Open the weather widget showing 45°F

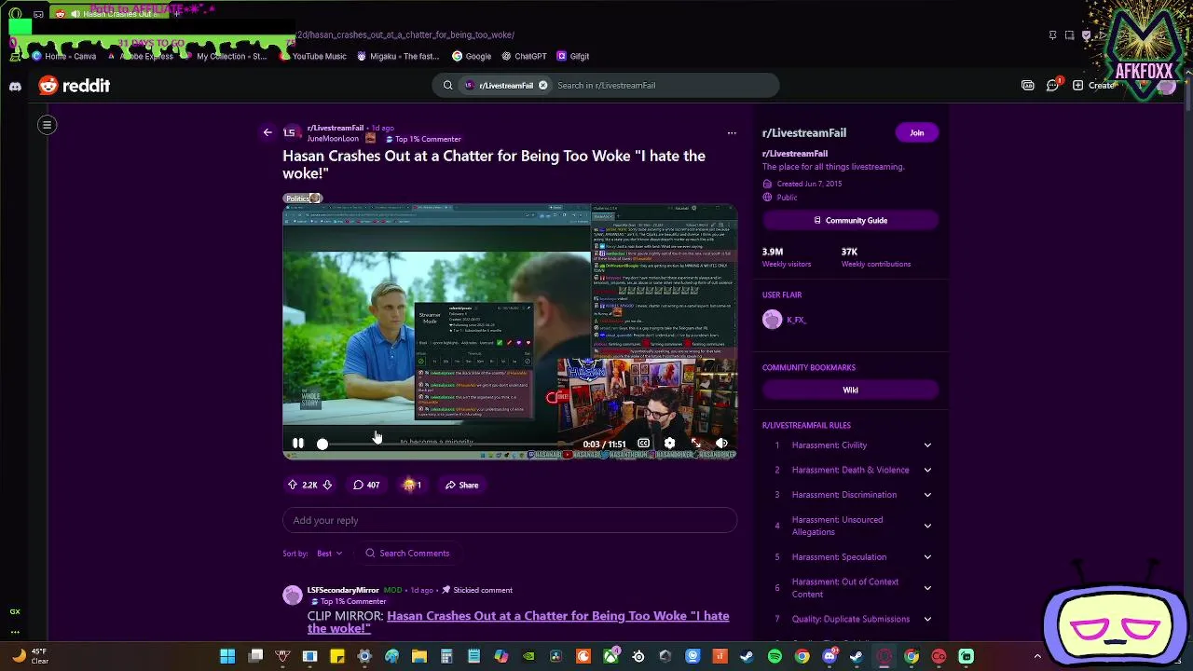tap(30, 656)
